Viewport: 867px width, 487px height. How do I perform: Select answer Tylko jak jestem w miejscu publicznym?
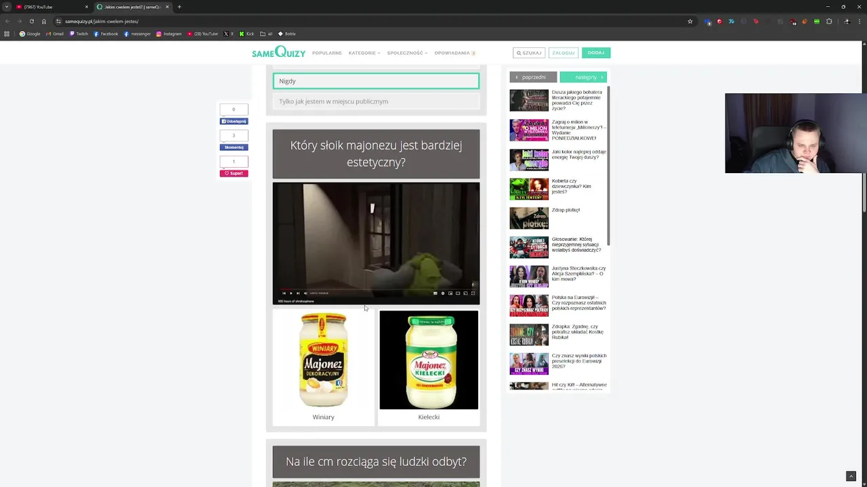[x=376, y=101]
